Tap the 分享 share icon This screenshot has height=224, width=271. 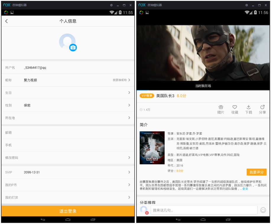(x=262, y=109)
